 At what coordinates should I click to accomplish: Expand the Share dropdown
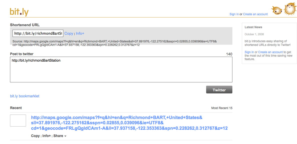click(60, 136)
